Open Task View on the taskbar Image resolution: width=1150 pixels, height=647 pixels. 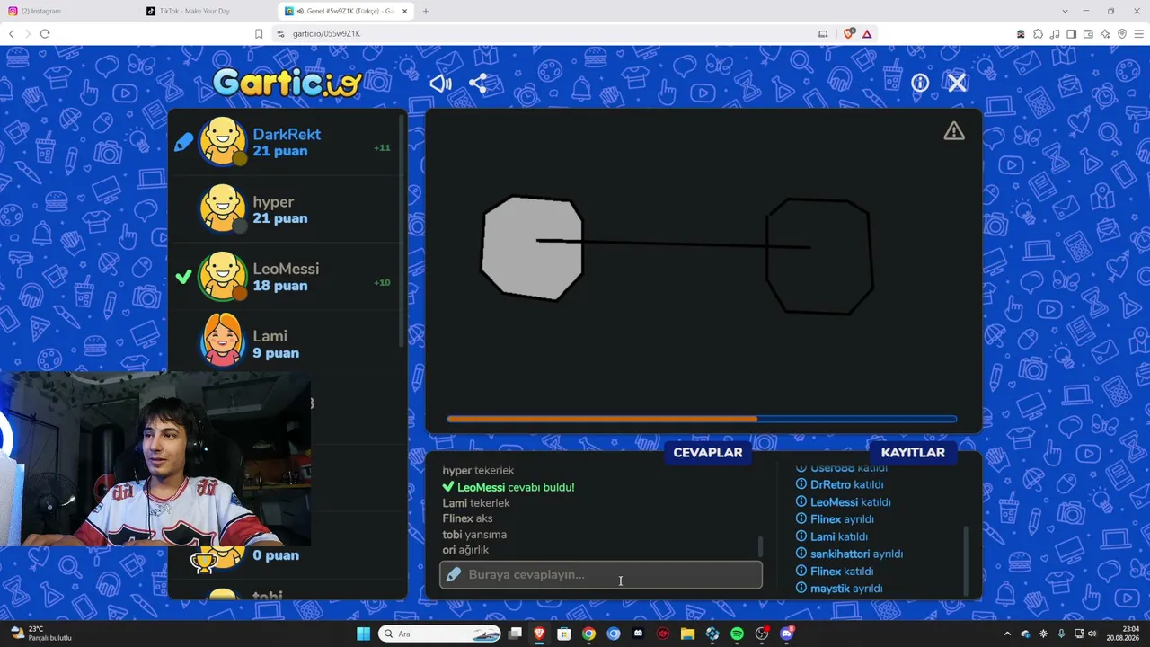(516, 634)
